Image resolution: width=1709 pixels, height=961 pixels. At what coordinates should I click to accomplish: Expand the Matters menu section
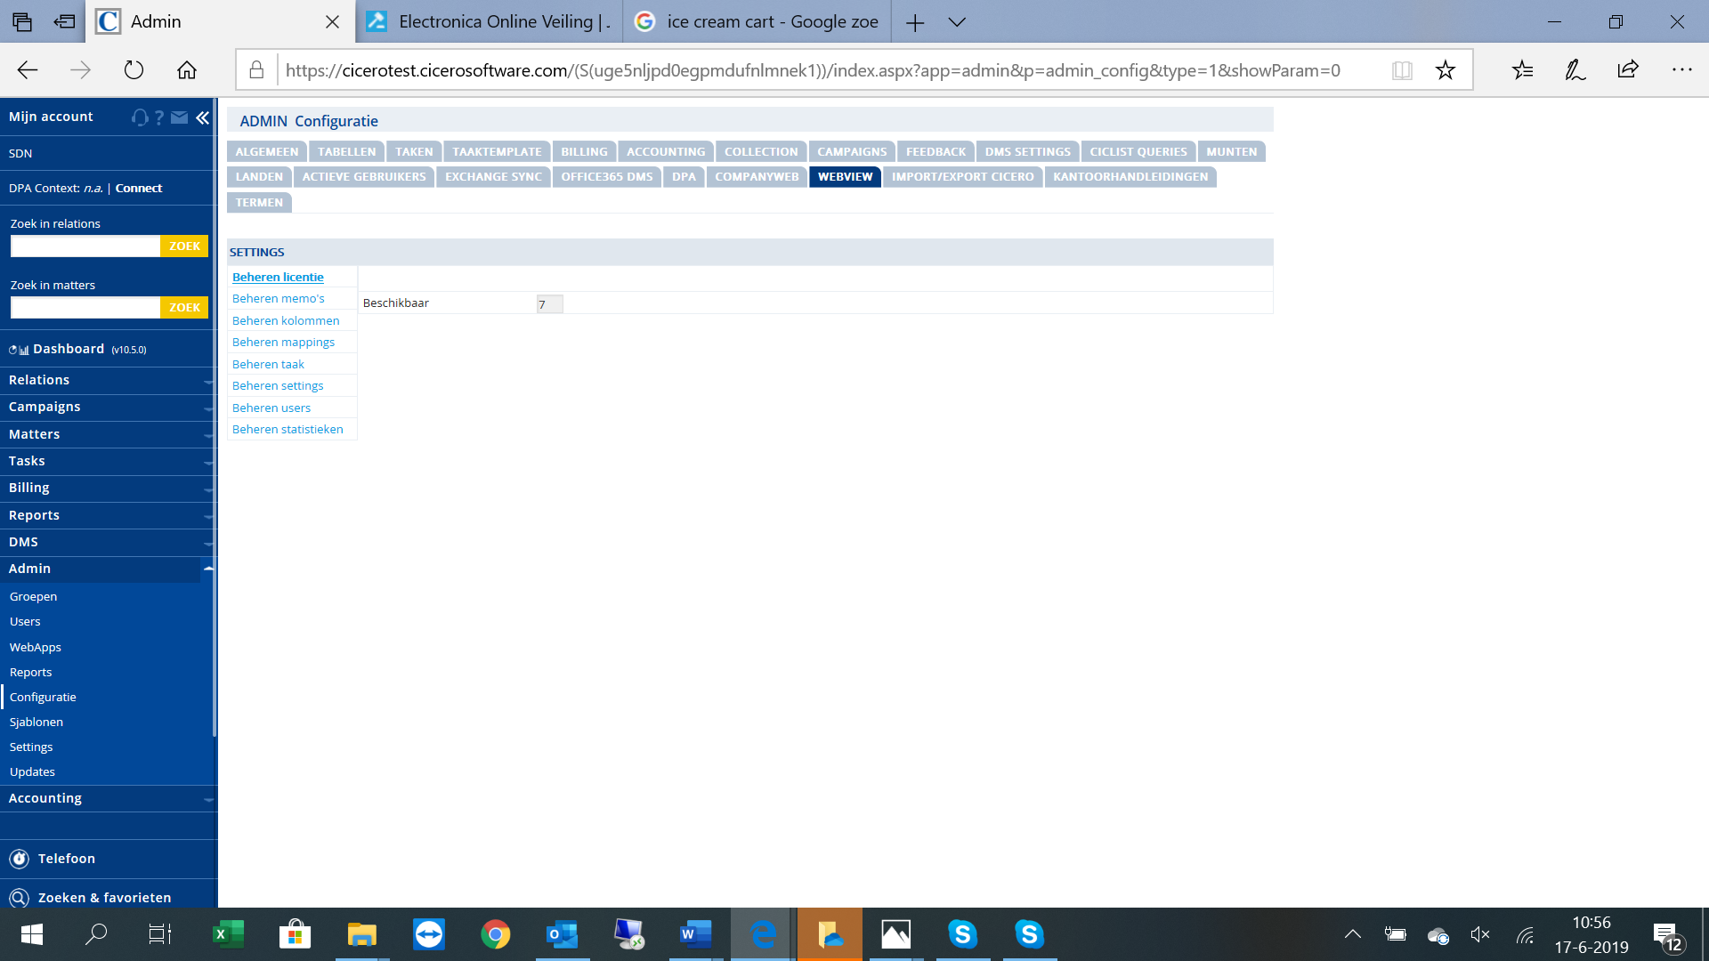click(x=107, y=434)
